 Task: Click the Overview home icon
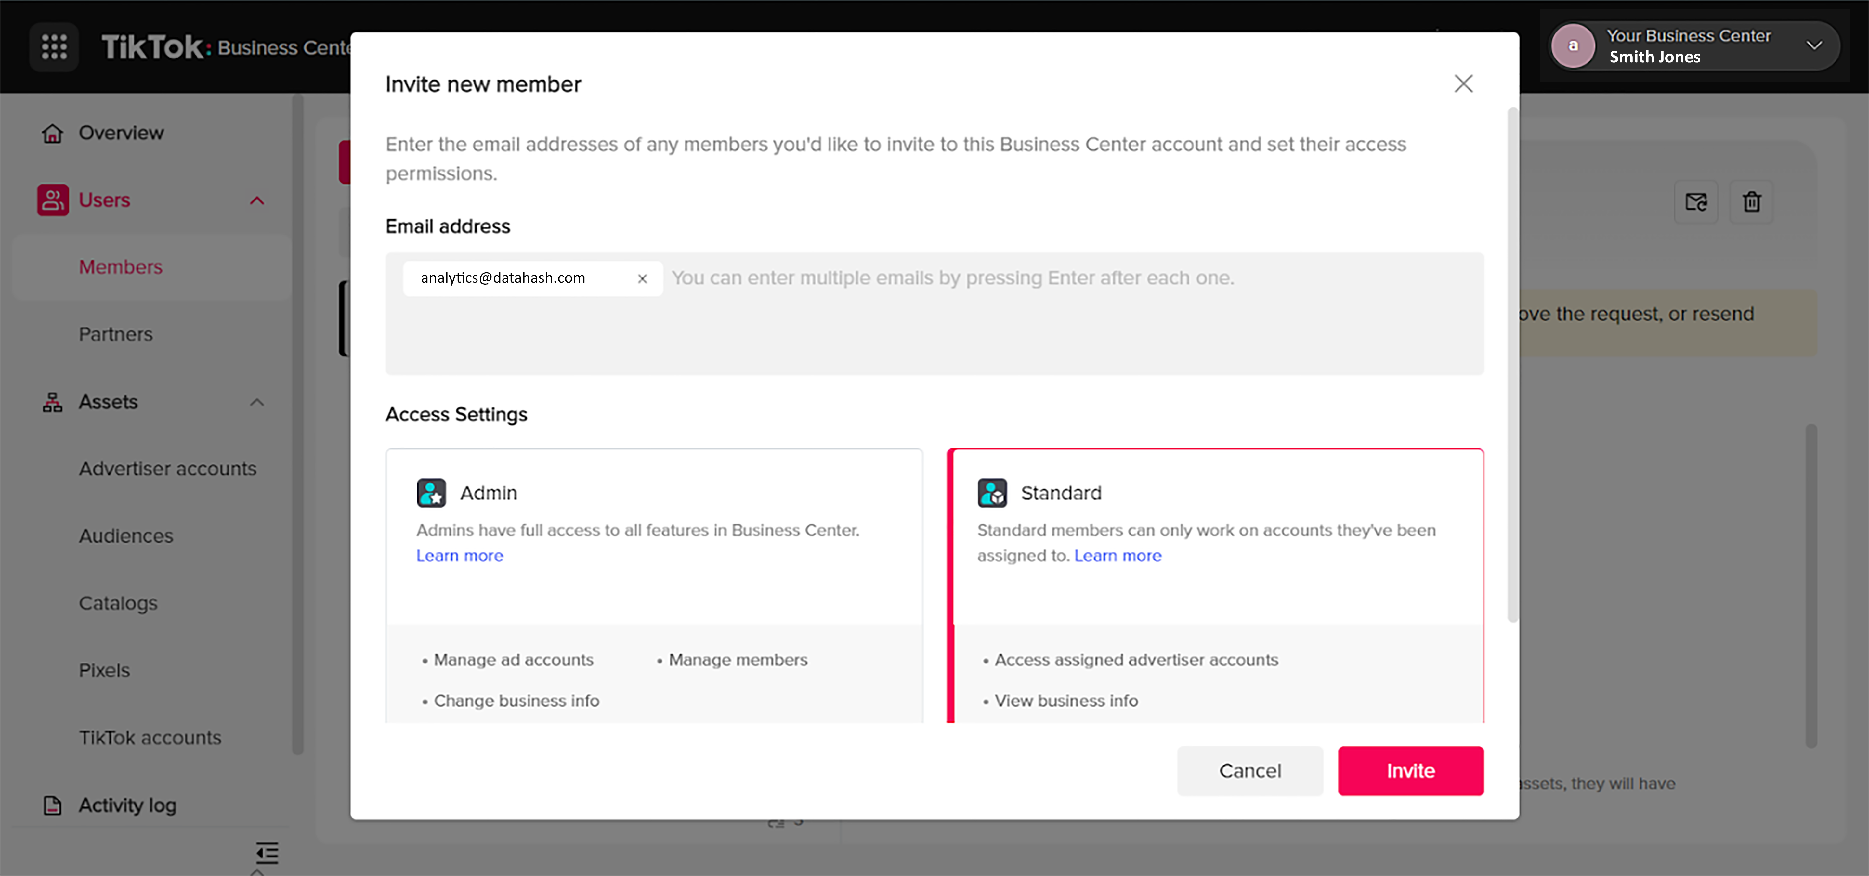click(x=52, y=134)
